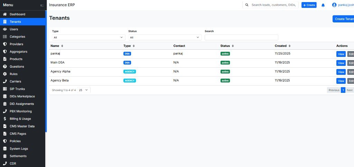The image size is (354, 167).
Task: Change the page size 25 dropdown
Action: [84, 90]
